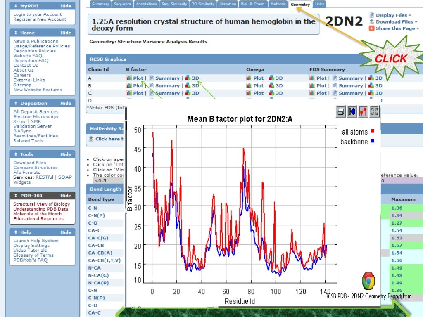Hide the Home sidebar panel
The image size is (423, 317).
click(x=66, y=33)
